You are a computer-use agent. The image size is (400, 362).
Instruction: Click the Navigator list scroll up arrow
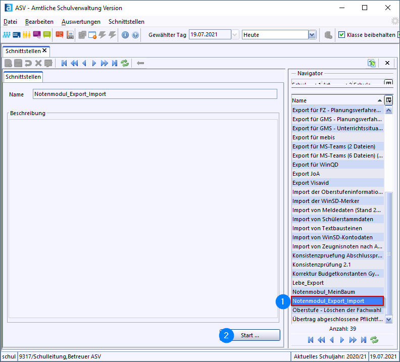388,111
